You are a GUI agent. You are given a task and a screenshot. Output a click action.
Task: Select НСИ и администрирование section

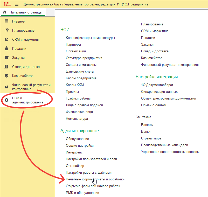[27, 100]
